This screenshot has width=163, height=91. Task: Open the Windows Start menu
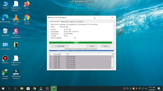click(3, 88)
